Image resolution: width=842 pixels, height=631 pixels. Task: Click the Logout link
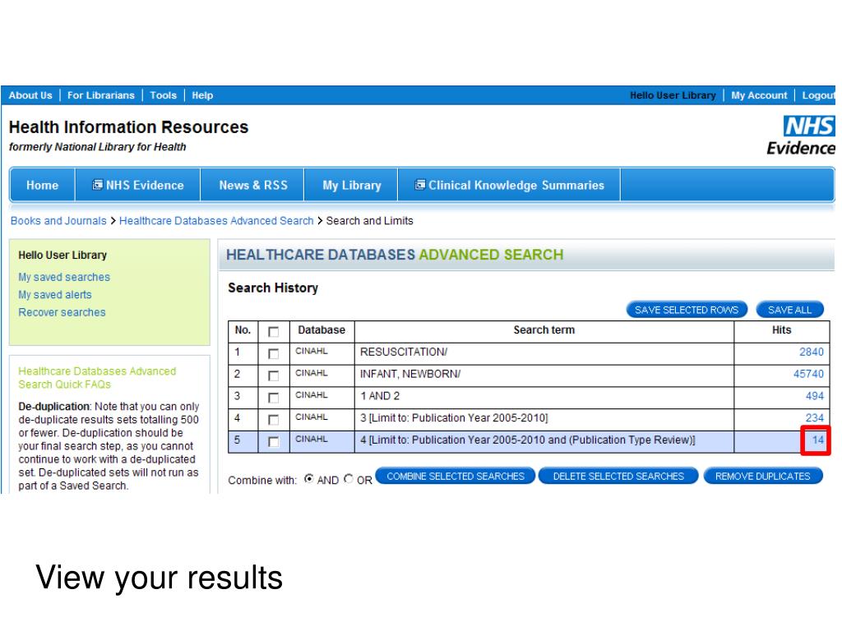click(818, 95)
